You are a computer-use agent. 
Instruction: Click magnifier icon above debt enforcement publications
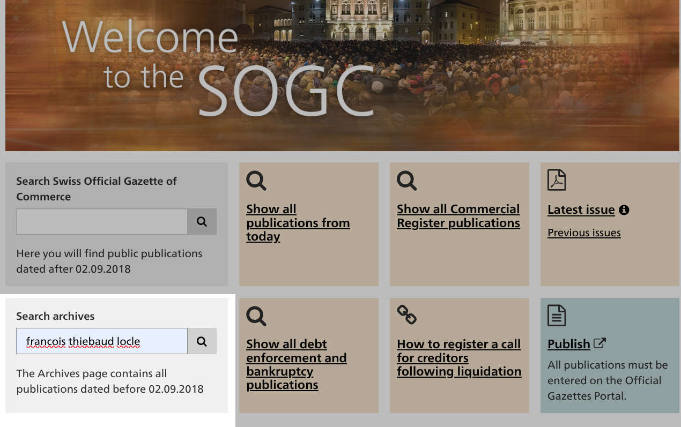coord(256,316)
